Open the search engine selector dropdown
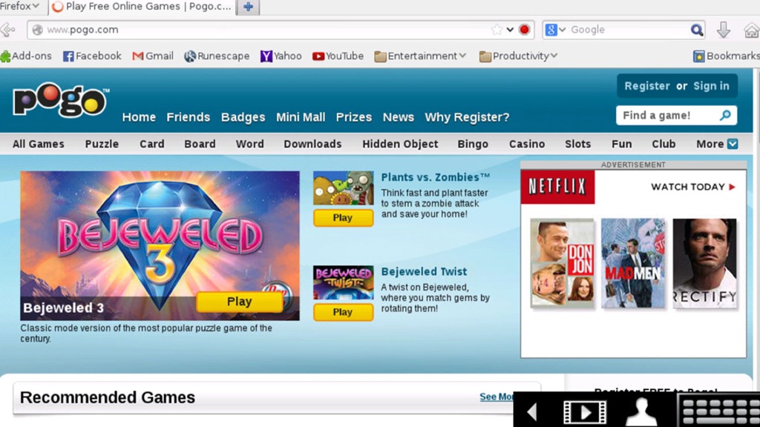 555,30
